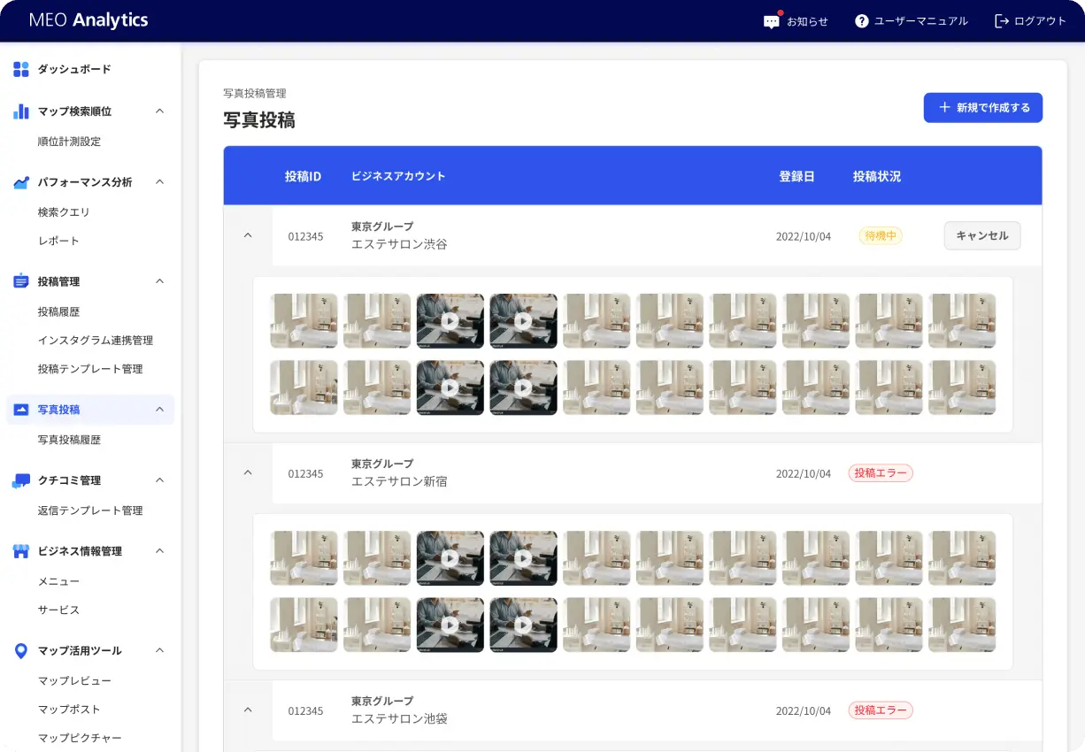Collapse the エステサロン新宿 photo row
1085x752 pixels.
pyautogui.click(x=248, y=472)
